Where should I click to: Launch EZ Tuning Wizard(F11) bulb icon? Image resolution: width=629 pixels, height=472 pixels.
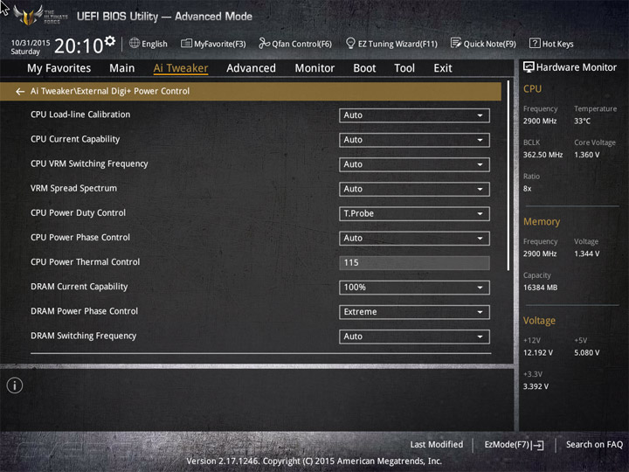coord(350,43)
